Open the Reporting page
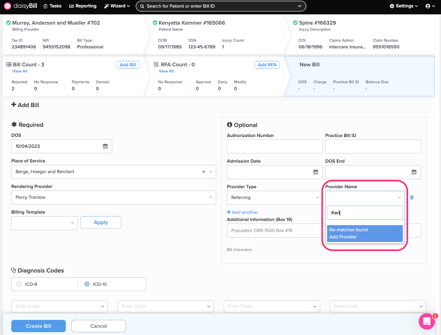The width and height of the screenshot is (441, 335). tap(83, 6)
